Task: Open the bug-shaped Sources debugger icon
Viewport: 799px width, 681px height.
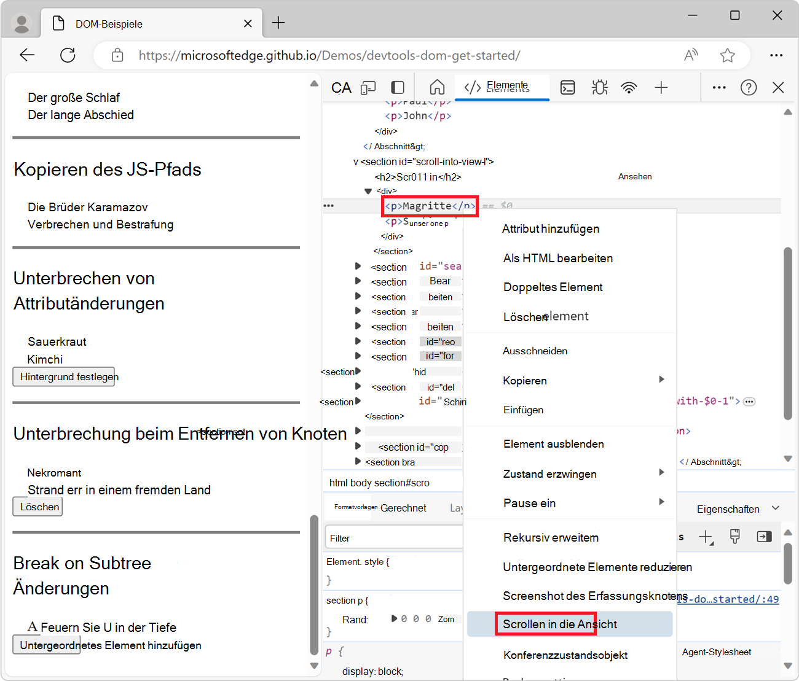Action: [600, 87]
